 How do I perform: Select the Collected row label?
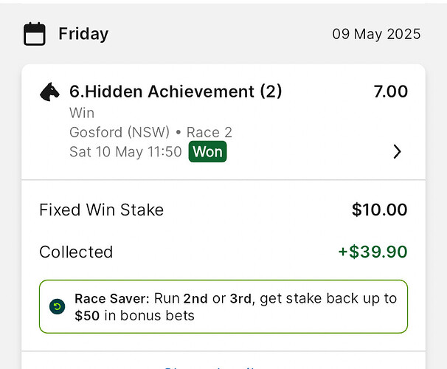click(76, 252)
